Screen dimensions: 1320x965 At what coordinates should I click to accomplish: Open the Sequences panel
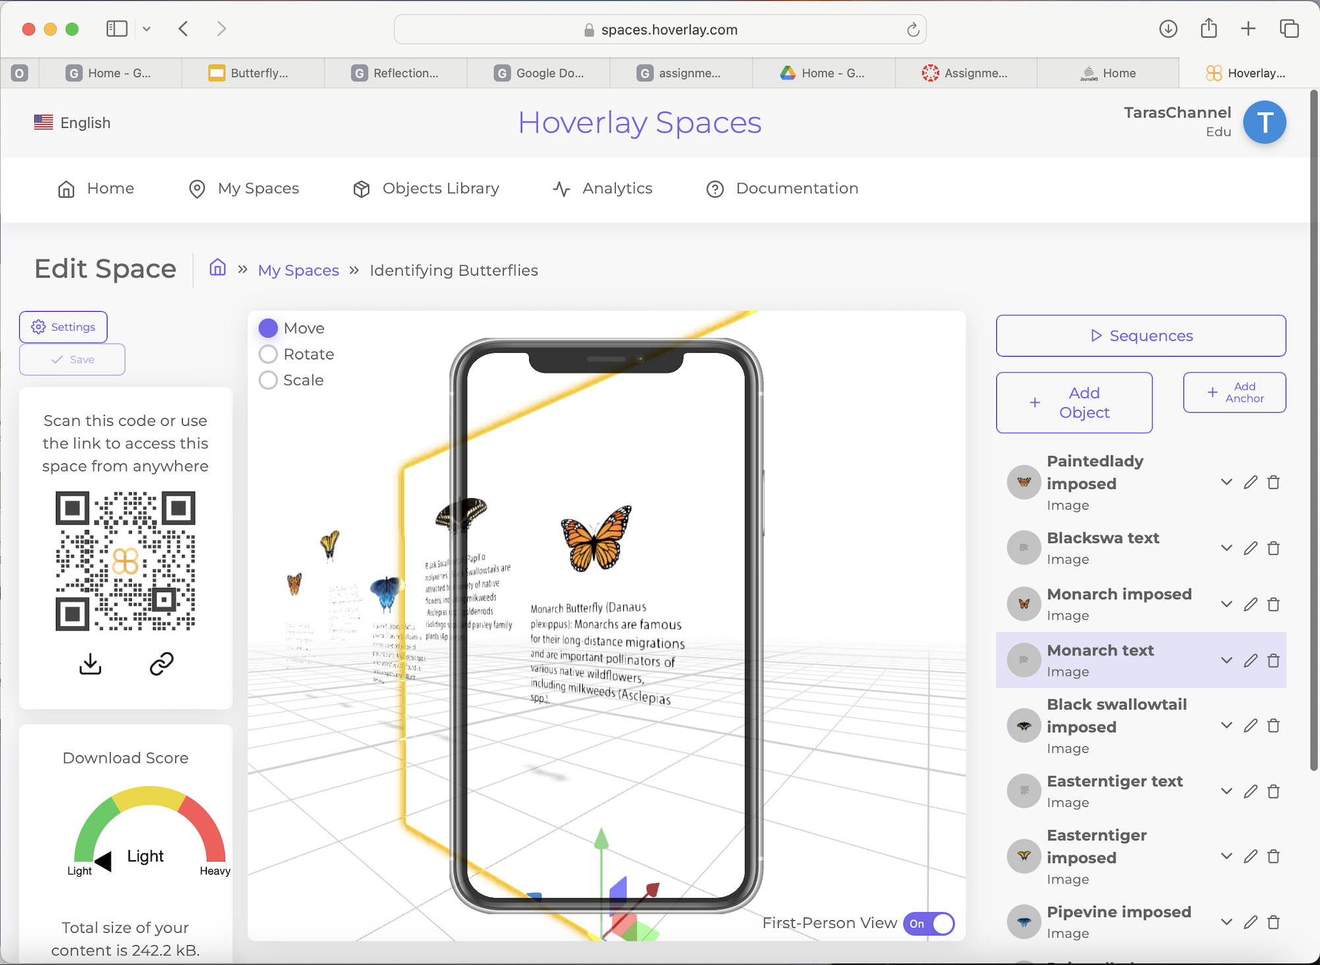1141,336
